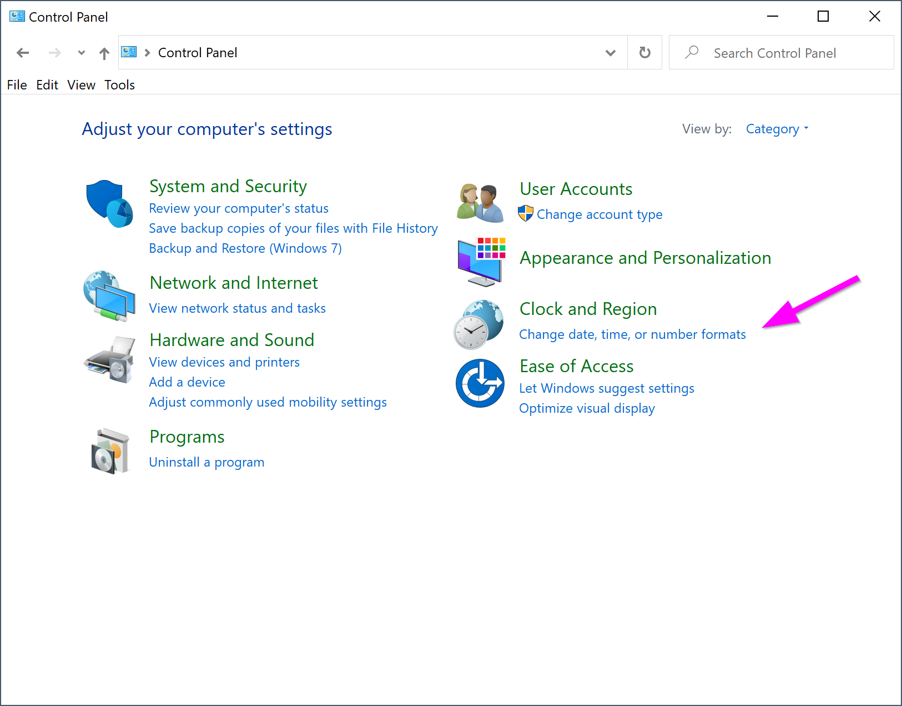The width and height of the screenshot is (902, 706).
Task: Minimize the Control Panel window
Action: (x=773, y=17)
